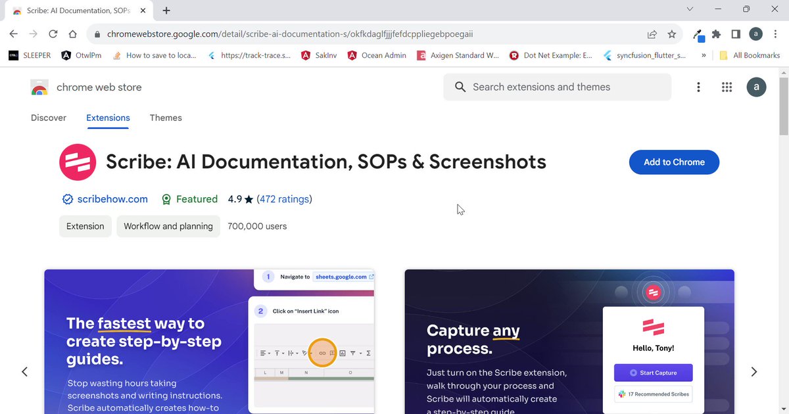Open the Axigen Standard bookmark
Image resolution: width=789 pixels, height=414 pixels.
point(458,55)
